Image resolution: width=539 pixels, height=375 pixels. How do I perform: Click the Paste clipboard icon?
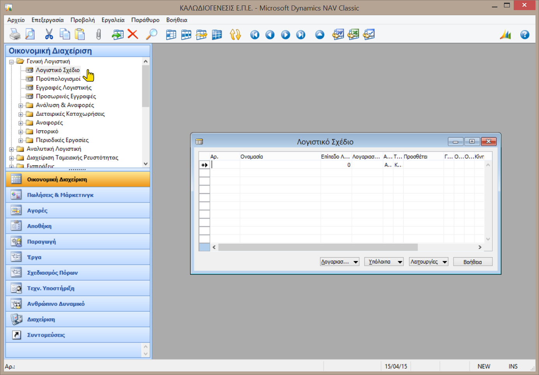click(x=80, y=35)
